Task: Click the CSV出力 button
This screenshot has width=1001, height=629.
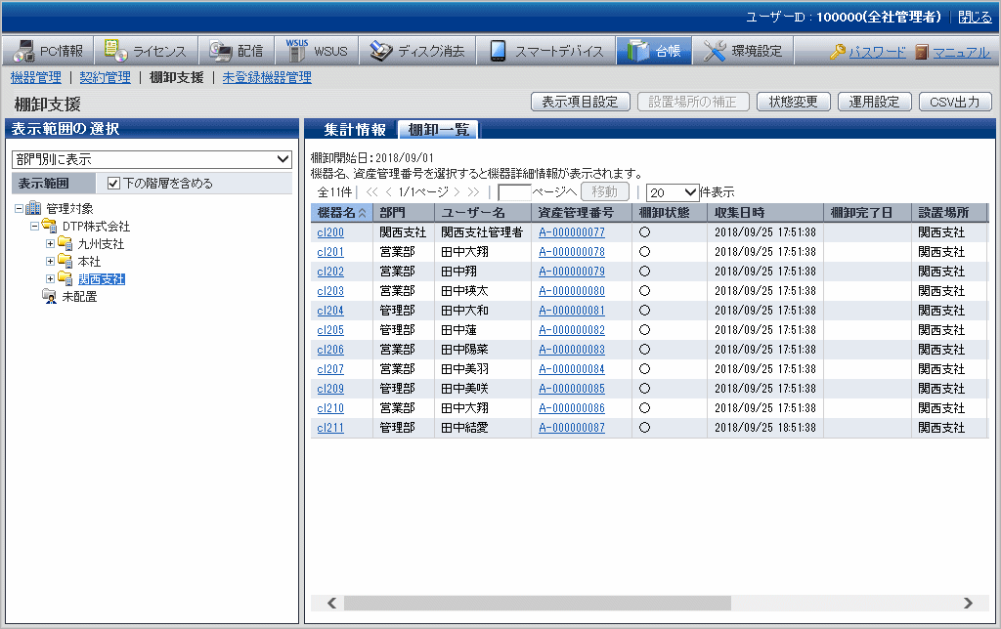Action: point(954,102)
